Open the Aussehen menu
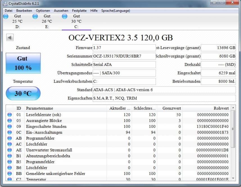The image size is (241, 187). coord(61,11)
